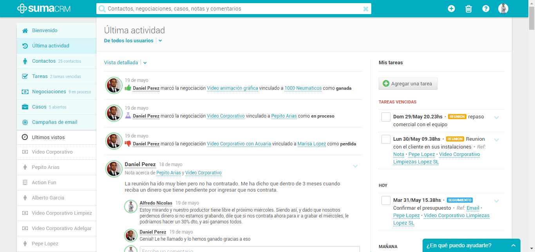Open Video Corporativo Limpiez recently viewed item
The height and width of the screenshot is (252, 535).
[62, 213]
